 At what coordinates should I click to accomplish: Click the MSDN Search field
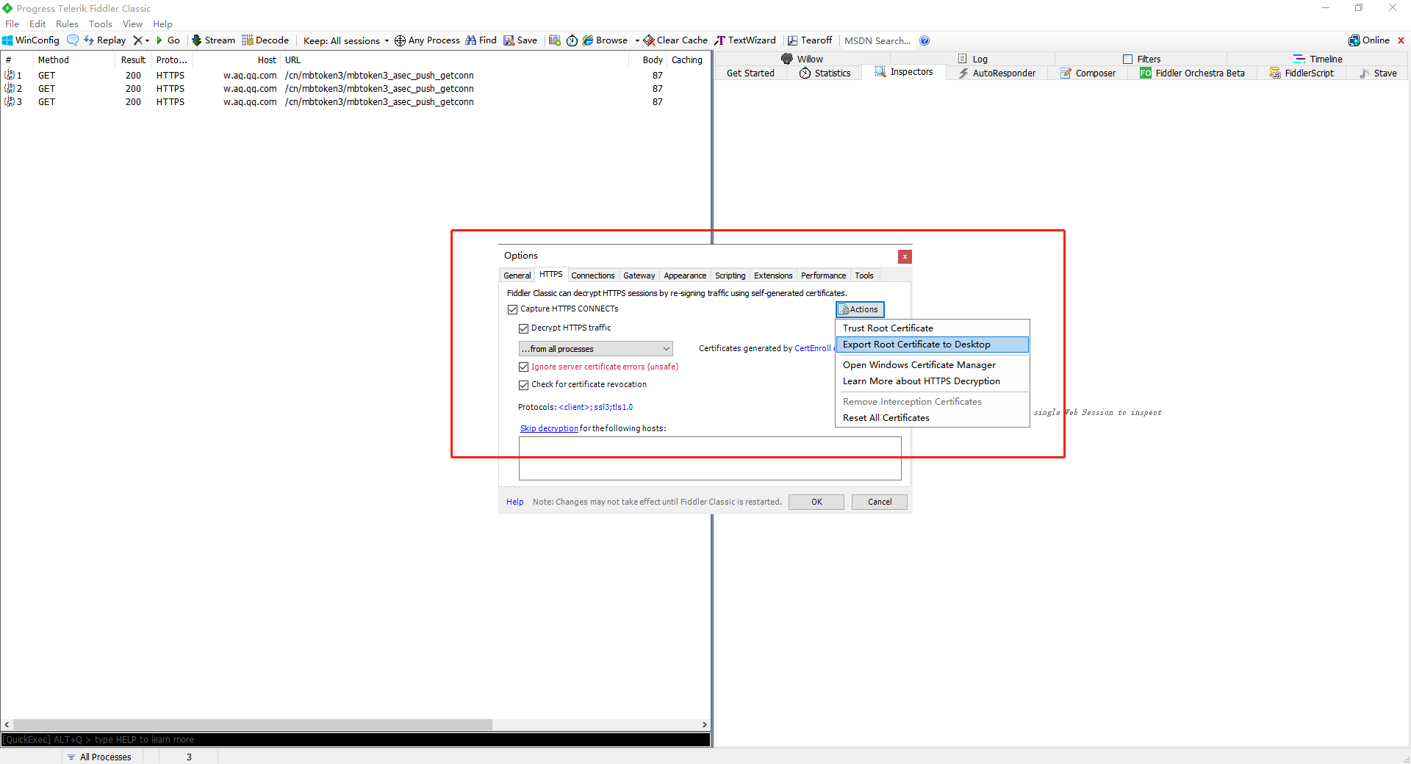(877, 40)
